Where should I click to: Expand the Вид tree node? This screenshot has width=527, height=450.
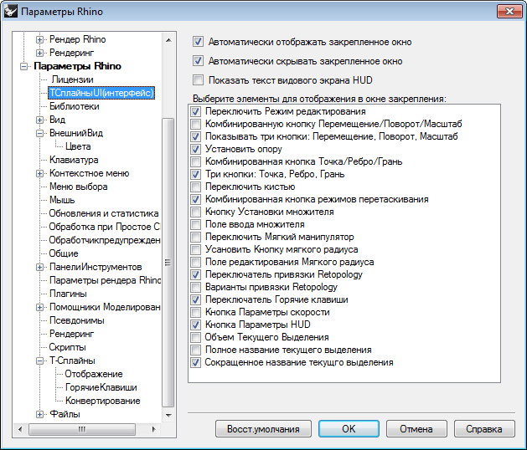39,120
